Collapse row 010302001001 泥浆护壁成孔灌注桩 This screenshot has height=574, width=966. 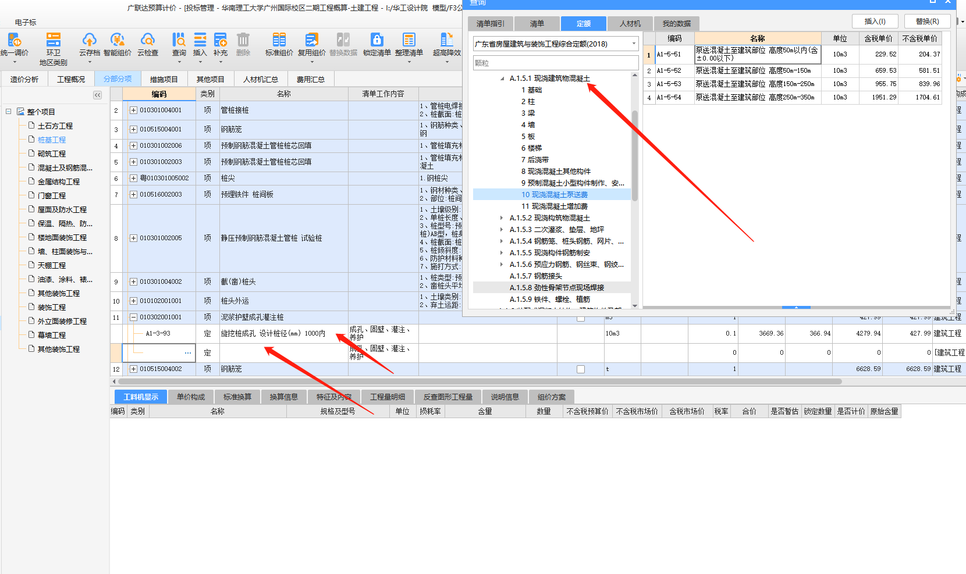pyautogui.click(x=133, y=317)
